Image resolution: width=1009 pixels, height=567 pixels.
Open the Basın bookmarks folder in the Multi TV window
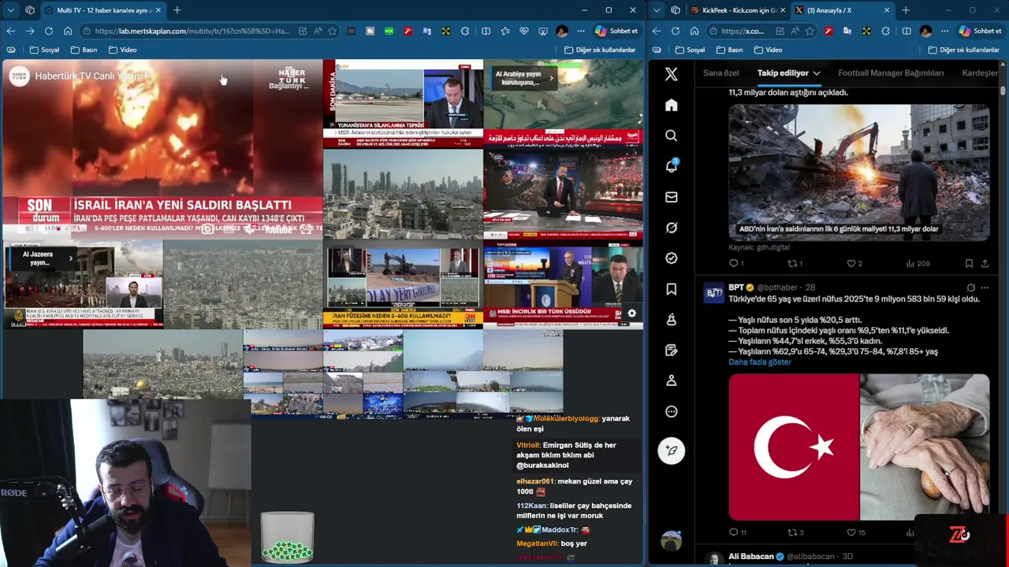coord(84,50)
